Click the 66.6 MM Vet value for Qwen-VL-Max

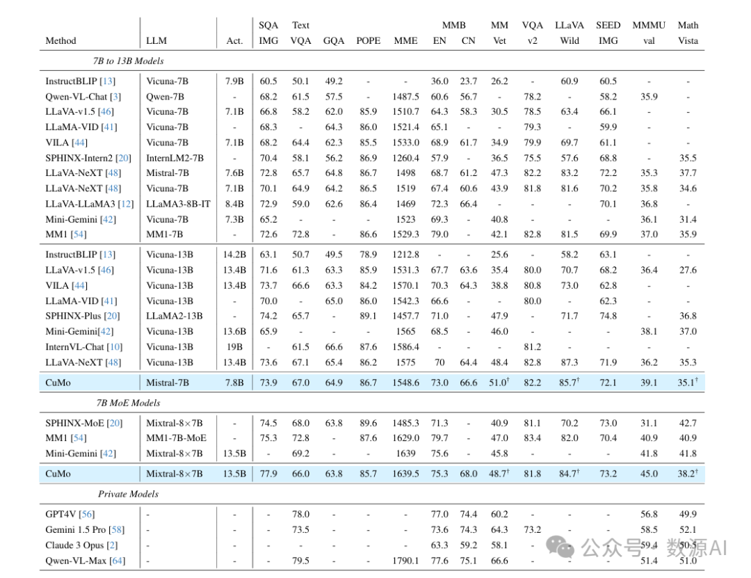499,561
